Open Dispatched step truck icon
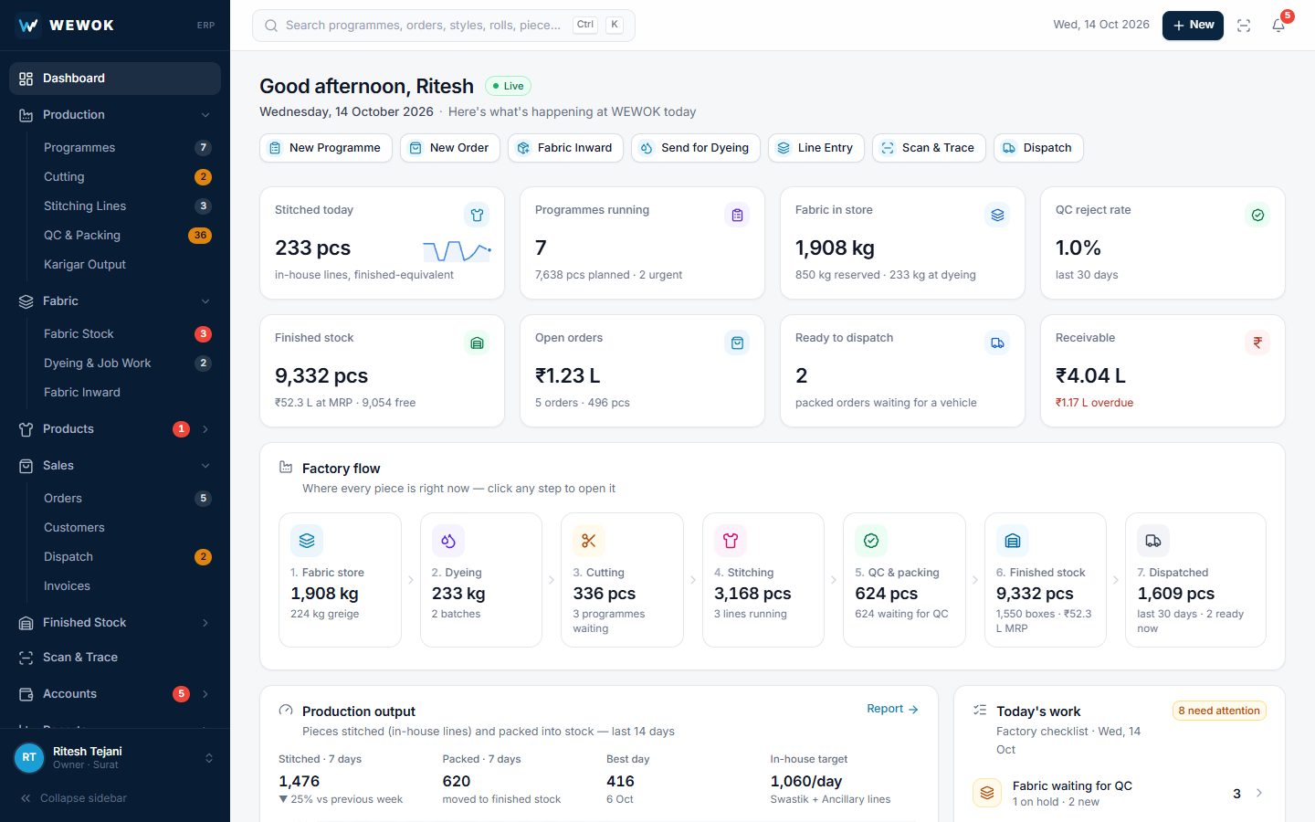 click(1153, 541)
